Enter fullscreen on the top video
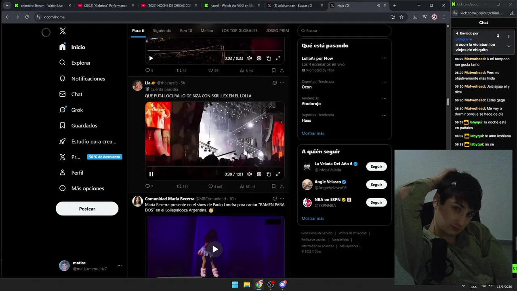The image size is (517, 291). [278, 58]
